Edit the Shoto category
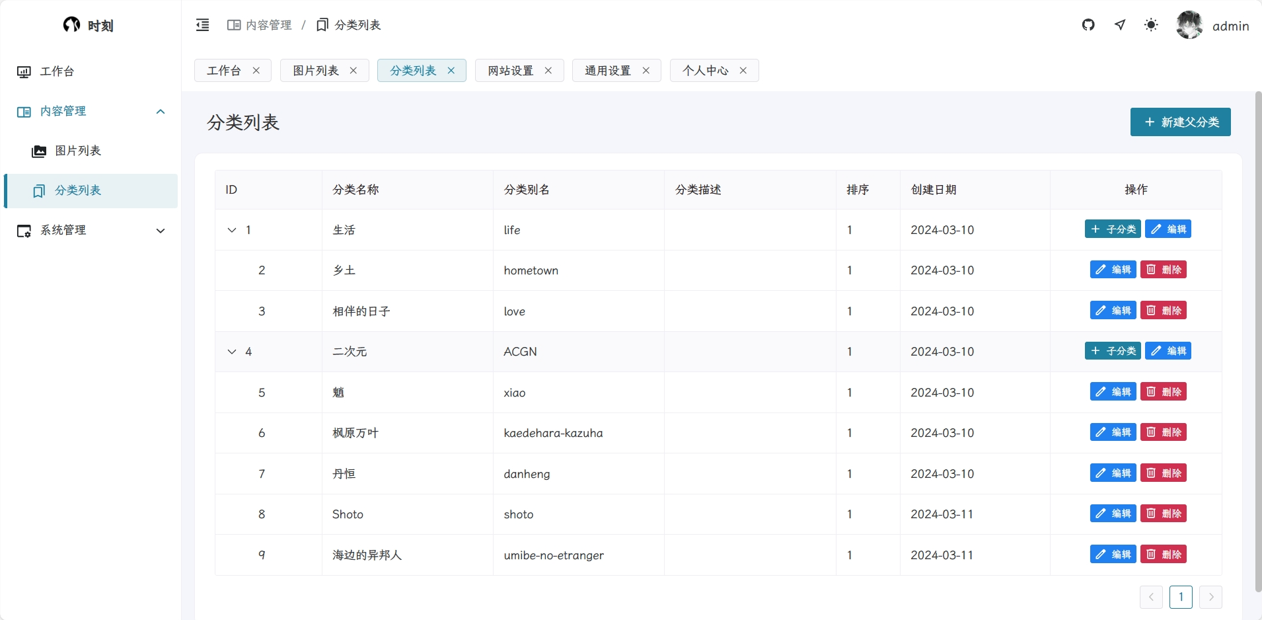This screenshot has height=620, width=1262. [x=1113, y=514]
